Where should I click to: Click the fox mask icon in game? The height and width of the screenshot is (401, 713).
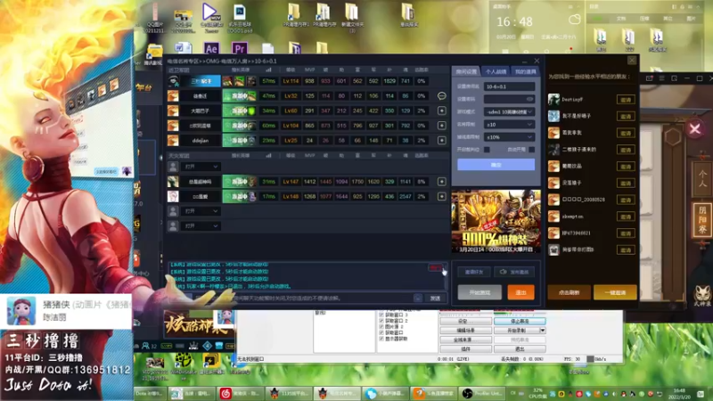pos(702,294)
